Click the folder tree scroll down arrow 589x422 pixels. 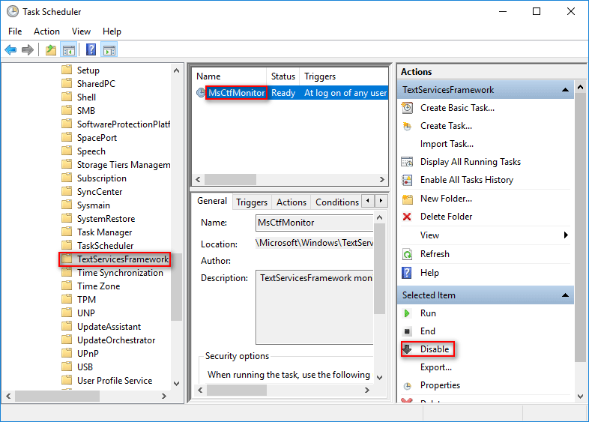tap(176, 383)
